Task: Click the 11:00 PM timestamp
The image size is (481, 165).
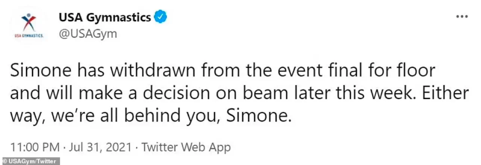Action: pyautogui.click(x=35, y=147)
